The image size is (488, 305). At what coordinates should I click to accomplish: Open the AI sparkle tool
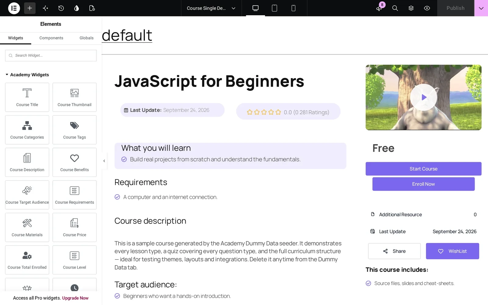(x=45, y=8)
